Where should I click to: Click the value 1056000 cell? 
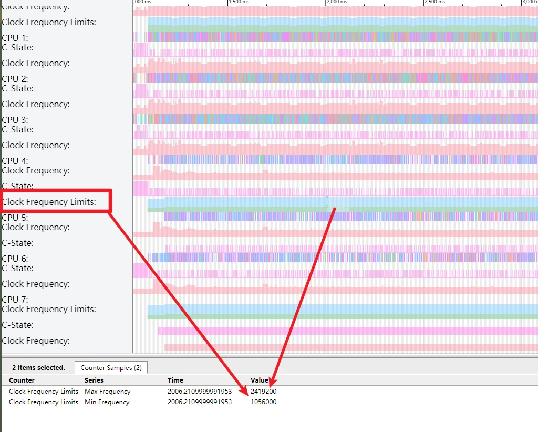tap(264, 402)
